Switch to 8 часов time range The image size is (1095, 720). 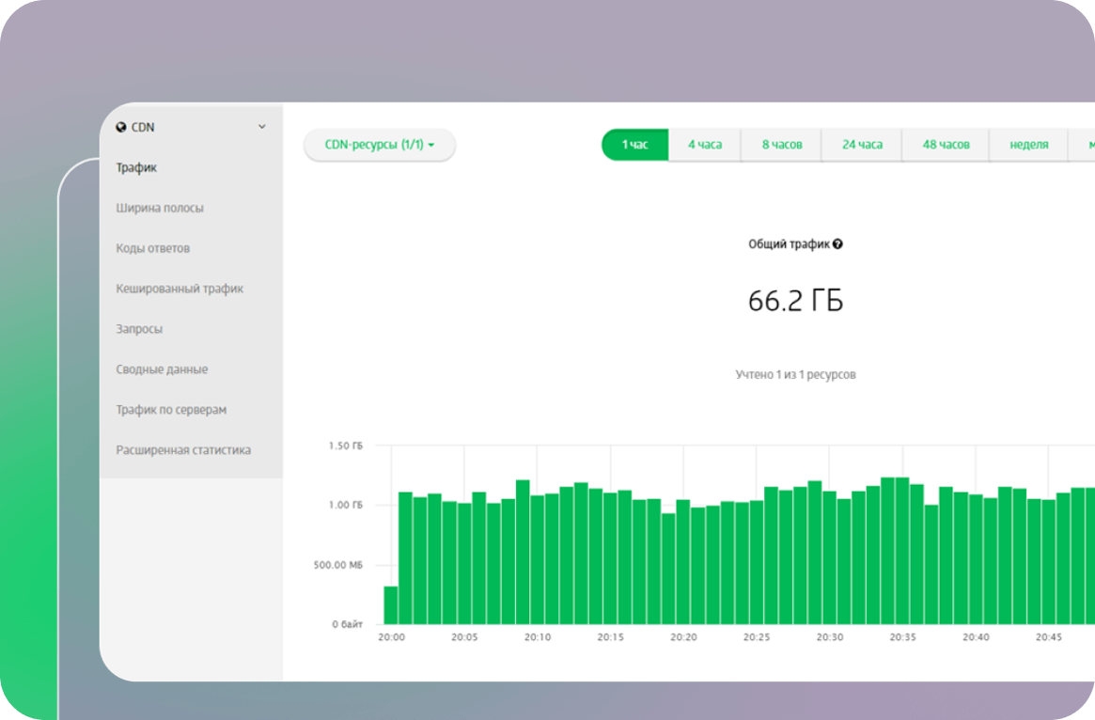click(781, 145)
